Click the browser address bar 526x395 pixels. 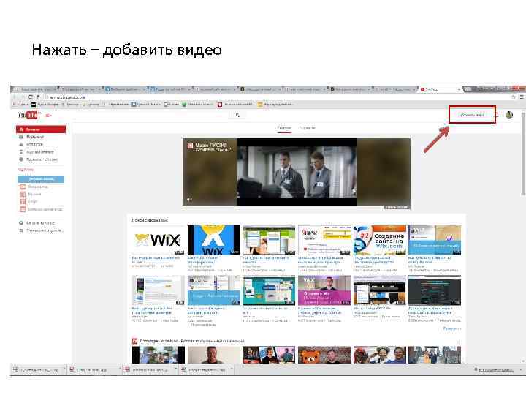coord(278,97)
